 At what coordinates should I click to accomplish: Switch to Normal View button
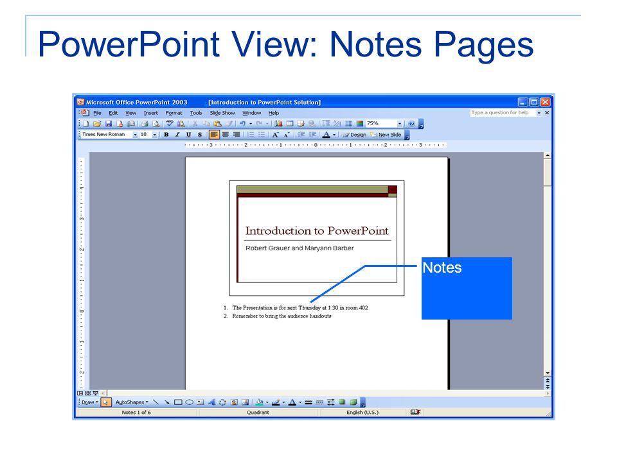pos(80,393)
